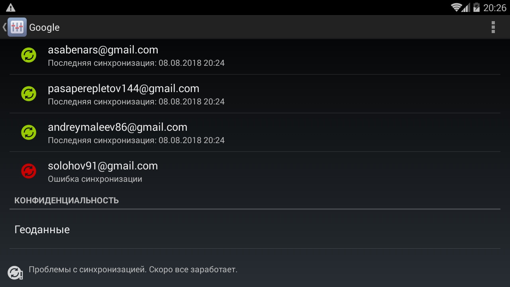Viewport: 510px width, 287px height.
Task: Click the Settings app icon beside the Google title
Action: pos(17,27)
